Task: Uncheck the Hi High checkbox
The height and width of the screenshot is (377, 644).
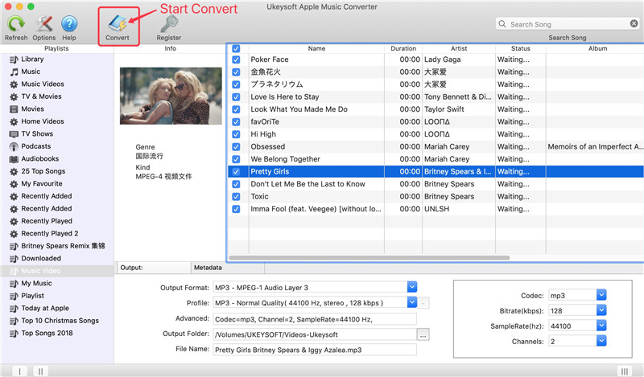Action: [236, 134]
